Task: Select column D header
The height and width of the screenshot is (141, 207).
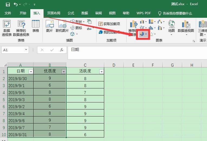Action: (x=114, y=65)
